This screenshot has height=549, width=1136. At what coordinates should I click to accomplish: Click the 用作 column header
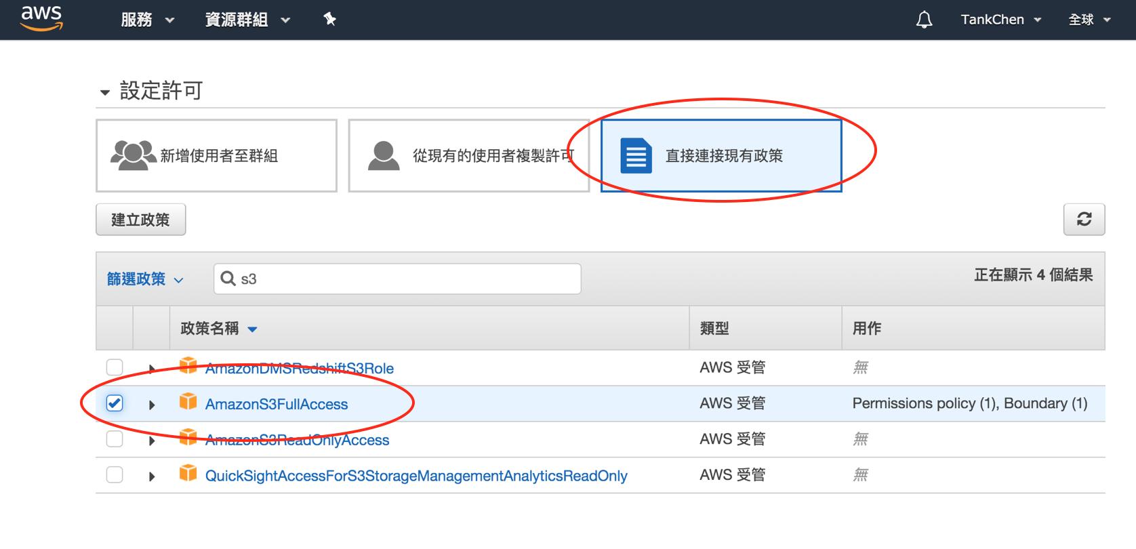pyautogui.click(x=866, y=329)
